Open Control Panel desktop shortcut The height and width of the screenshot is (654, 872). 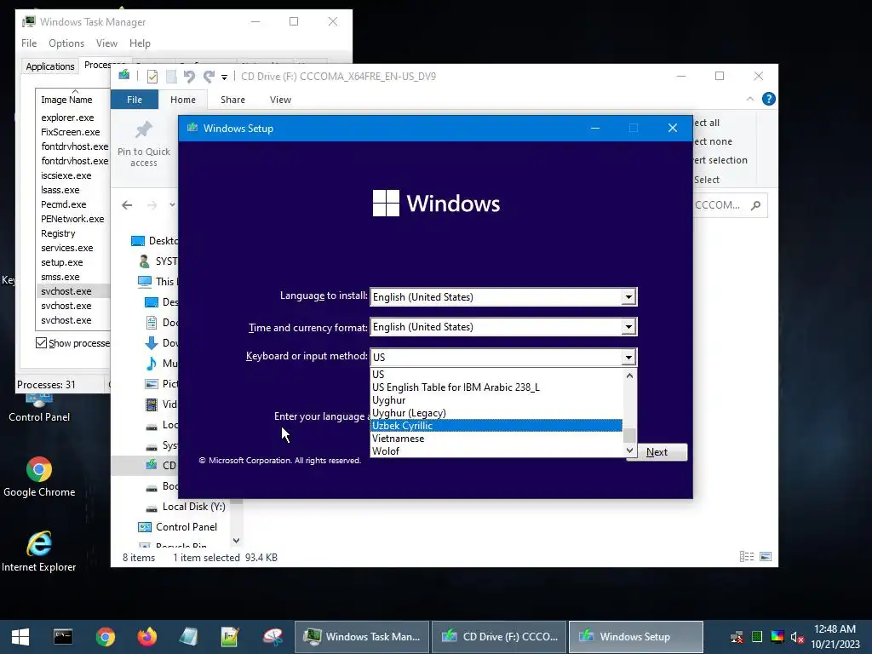coord(39,409)
